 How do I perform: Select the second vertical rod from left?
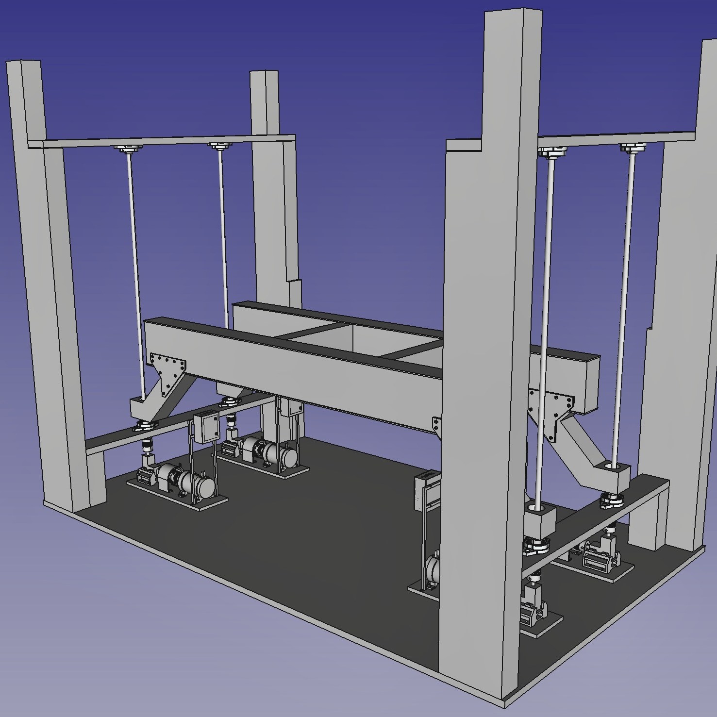tap(224, 233)
